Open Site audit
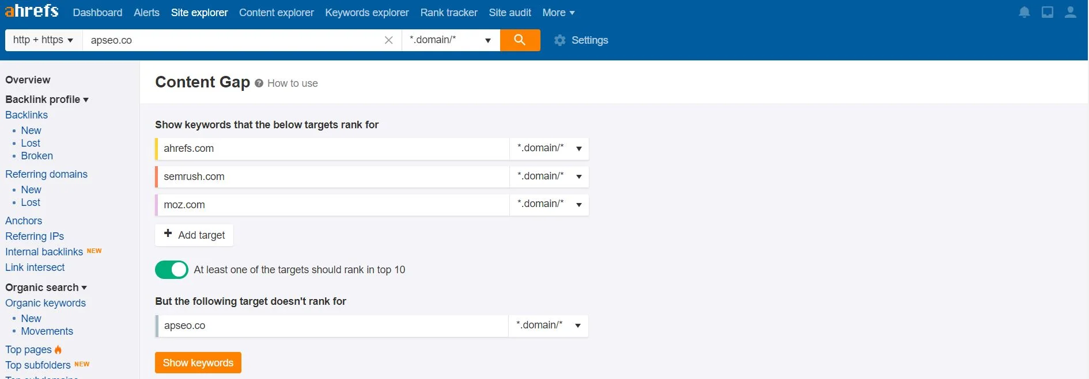This screenshot has width=1089, height=379. pos(510,13)
